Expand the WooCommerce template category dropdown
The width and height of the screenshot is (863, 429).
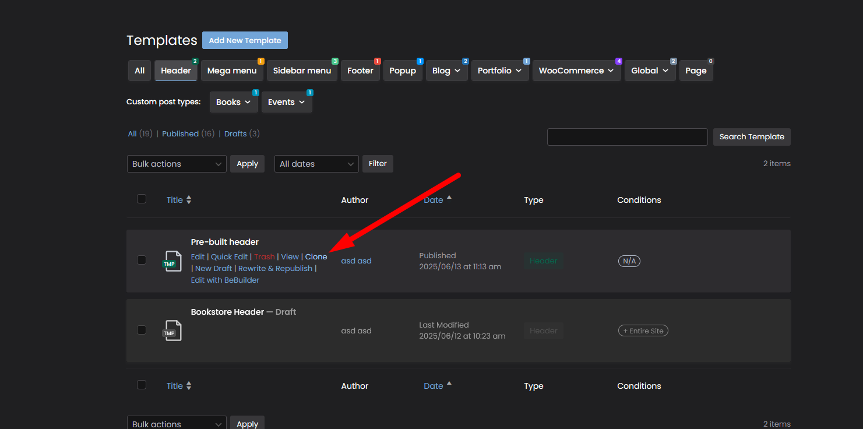point(576,71)
